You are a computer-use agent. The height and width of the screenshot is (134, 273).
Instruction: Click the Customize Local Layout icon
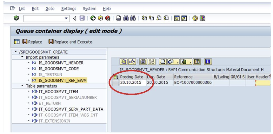(x=203, y=18)
